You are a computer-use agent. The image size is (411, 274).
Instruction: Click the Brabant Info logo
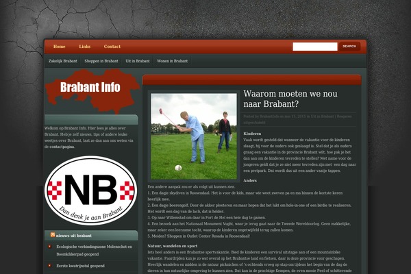coord(92,90)
